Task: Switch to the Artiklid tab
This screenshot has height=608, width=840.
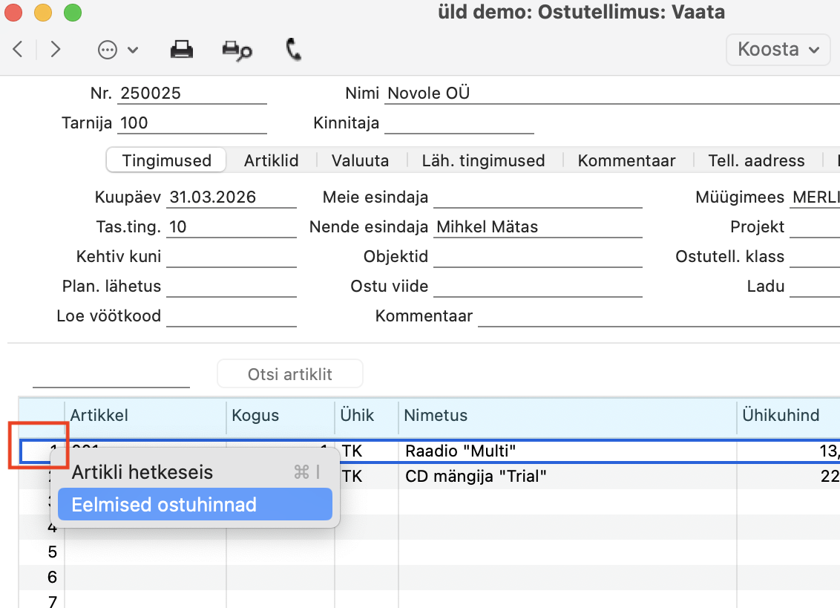Action: [272, 160]
